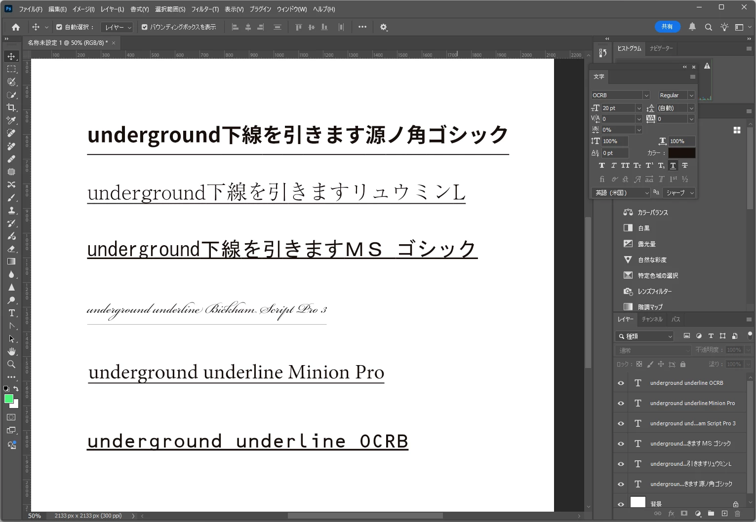Open the leading (自動) dropdown
The width and height of the screenshot is (756, 522).
pos(691,108)
